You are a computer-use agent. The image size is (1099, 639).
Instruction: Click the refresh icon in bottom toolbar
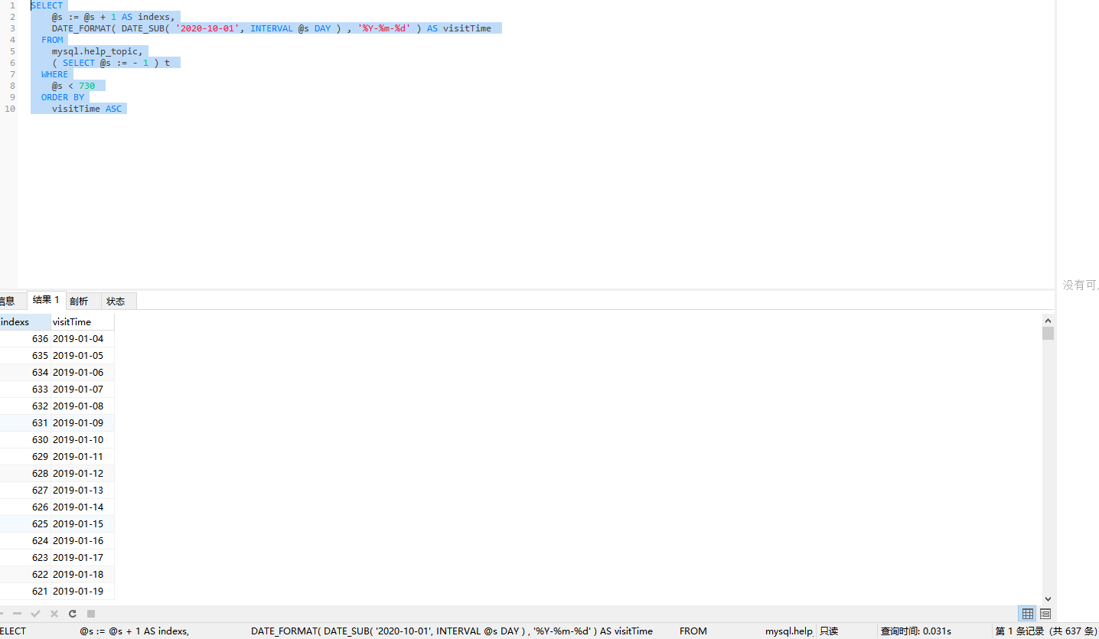click(73, 614)
